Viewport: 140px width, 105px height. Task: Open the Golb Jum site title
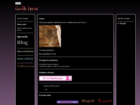(26, 9)
